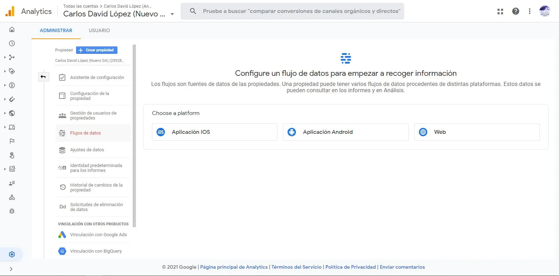Open the Home icon in left navigation
559x276 pixels.
[x=12, y=29]
